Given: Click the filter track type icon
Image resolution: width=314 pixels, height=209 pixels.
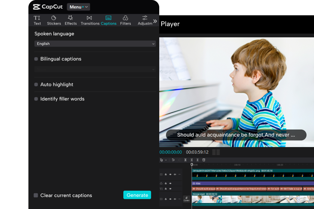Looking at the screenshot, I should coord(161,183).
